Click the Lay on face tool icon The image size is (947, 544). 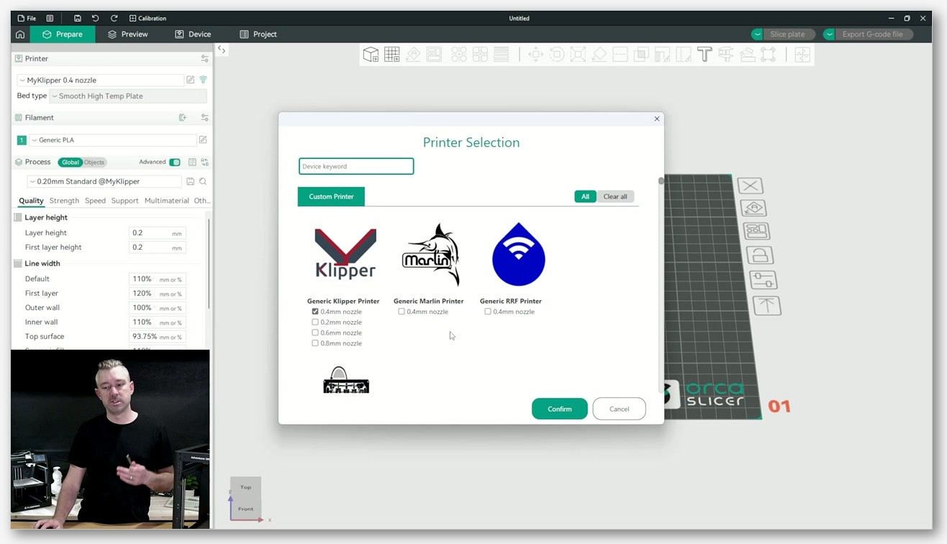click(x=599, y=55)
